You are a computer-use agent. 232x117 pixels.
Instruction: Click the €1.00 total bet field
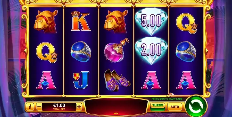(59, 107)
